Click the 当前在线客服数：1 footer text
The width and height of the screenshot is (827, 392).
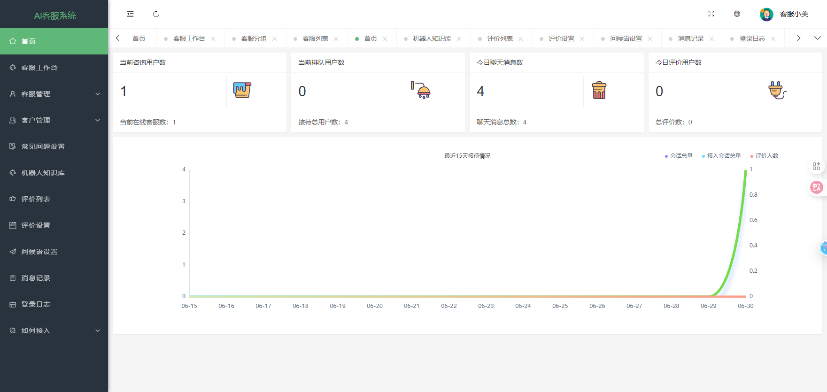pos(148,122)
